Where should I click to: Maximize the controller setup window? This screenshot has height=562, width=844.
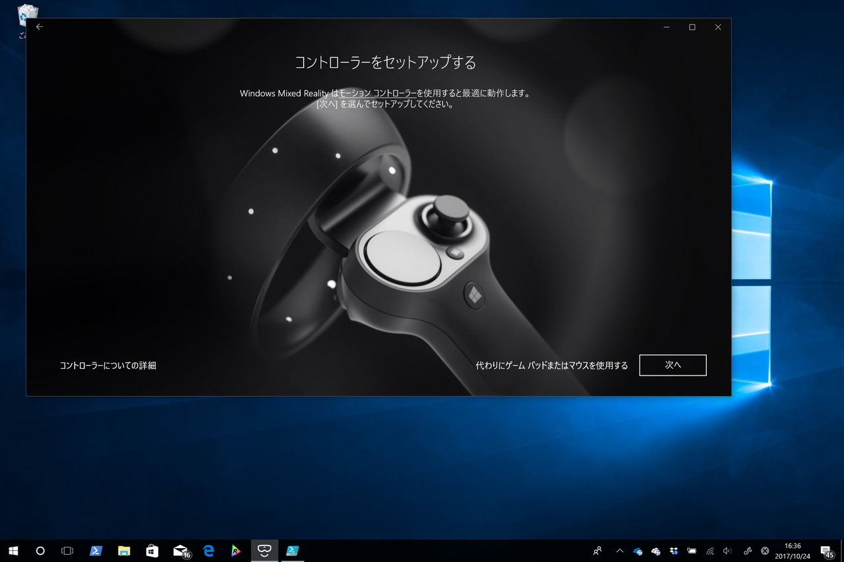692,27
